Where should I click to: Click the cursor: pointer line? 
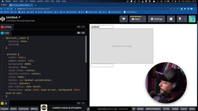point(19,83)
